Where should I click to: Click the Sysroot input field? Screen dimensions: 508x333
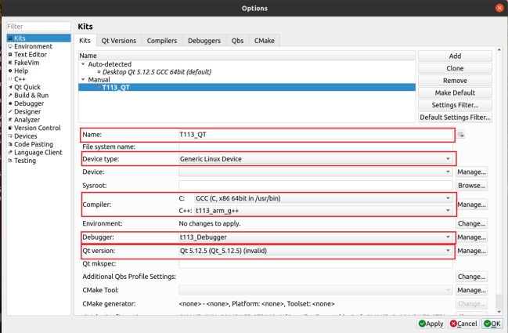point(315,186)
